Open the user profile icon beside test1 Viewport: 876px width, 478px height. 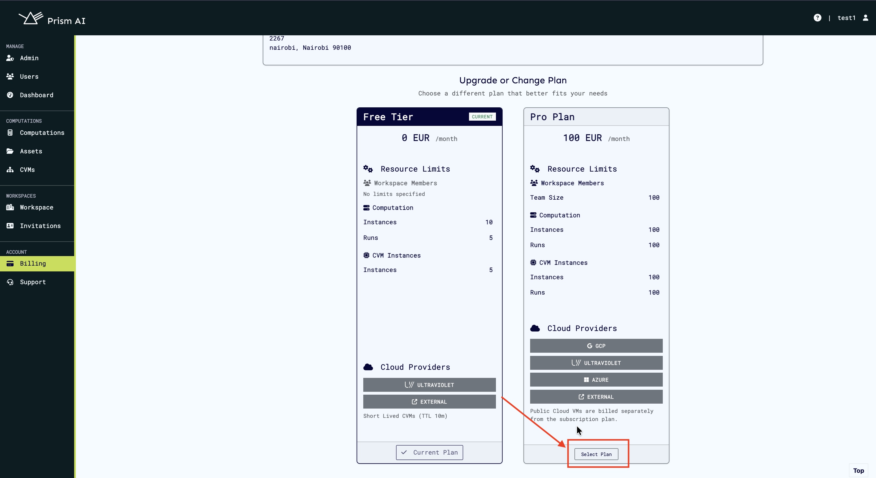pyautogui.click(x=866, y=18)
